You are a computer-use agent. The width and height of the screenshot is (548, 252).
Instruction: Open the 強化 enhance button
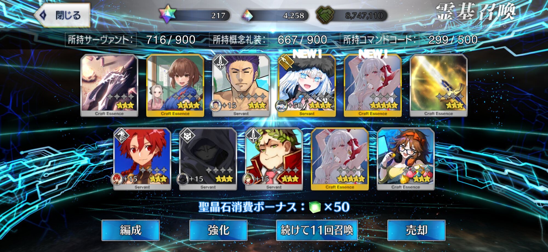tap(218, 230)
